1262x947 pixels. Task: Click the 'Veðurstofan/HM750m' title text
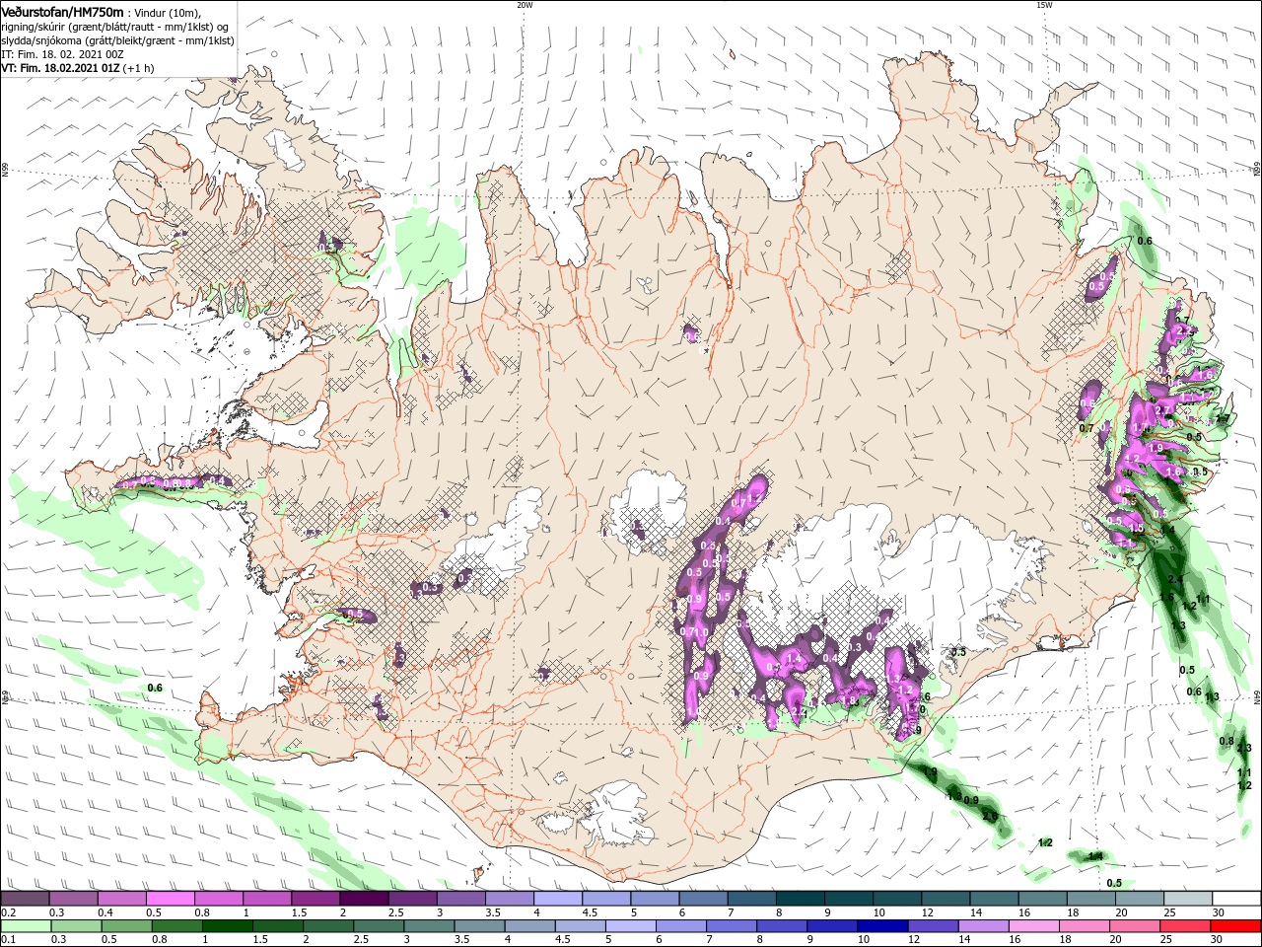63,11
